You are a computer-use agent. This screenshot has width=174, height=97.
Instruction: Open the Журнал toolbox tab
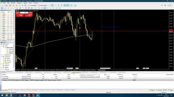coord(73,90)
